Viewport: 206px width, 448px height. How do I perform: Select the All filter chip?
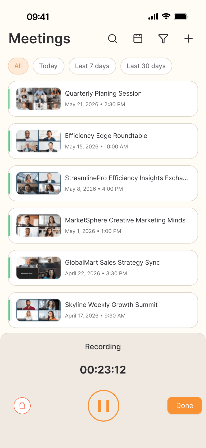coord(18,66)
